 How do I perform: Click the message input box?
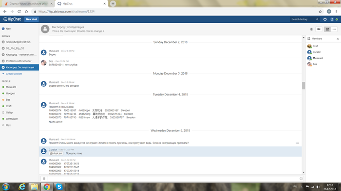pos(173,179)
